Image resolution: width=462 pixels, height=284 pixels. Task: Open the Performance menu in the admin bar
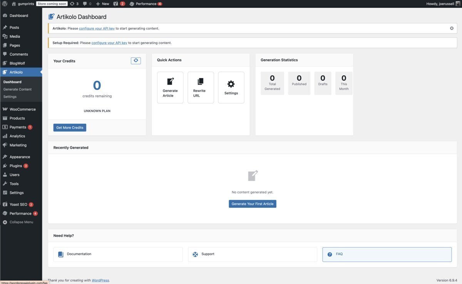pyautogui.click(x=146, y=3)
